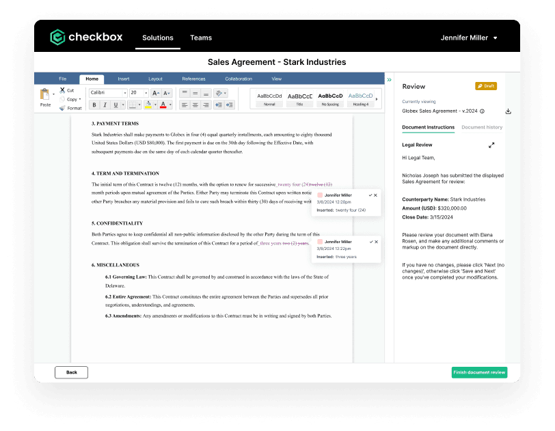Image resolution: width=555 pixels, height=431 pixels.
Task: Collapse the Review side panel
Action: pyautogui.click(x=390, y=80)
